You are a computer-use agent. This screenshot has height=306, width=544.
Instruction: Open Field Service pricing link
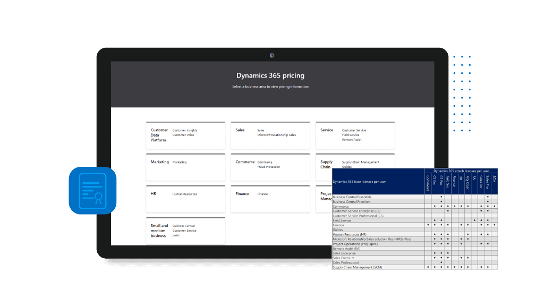pos(351,135)
